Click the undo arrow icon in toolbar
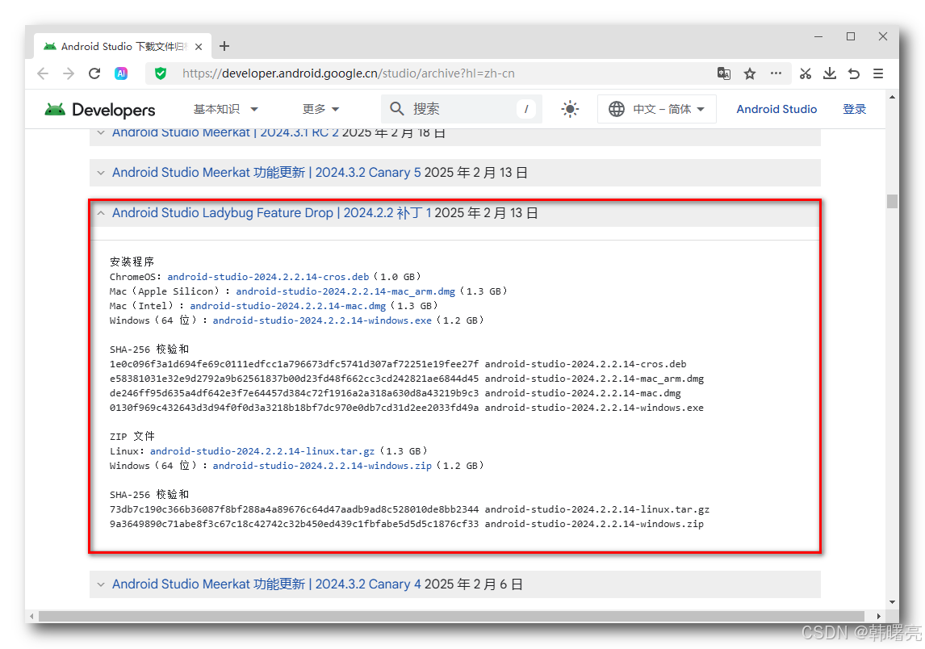Screen dimensions: 925x649 click(854, 73)
